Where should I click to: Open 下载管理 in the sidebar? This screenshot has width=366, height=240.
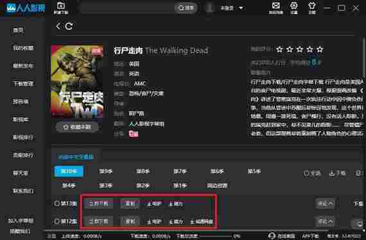click(23, 84)
